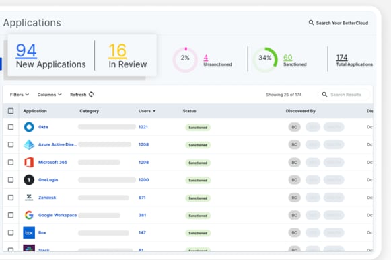
Task: Click the Zendesk logo icon
Action: click(x=29, y=198)
